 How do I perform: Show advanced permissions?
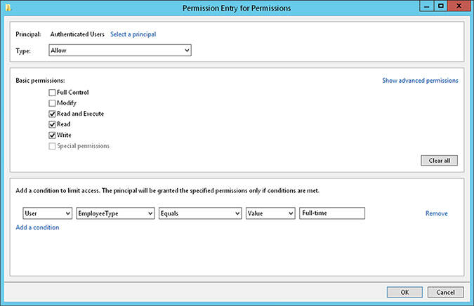[420, 80]
